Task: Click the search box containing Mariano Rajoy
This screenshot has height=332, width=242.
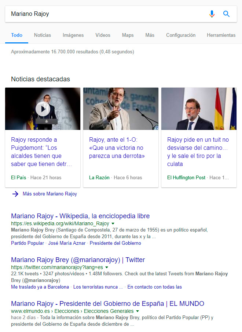Action: click(x=121, y=14)
